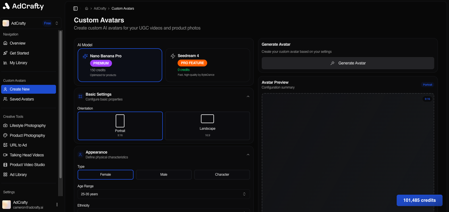Select the Seedream 4 model

coord(208,65)
